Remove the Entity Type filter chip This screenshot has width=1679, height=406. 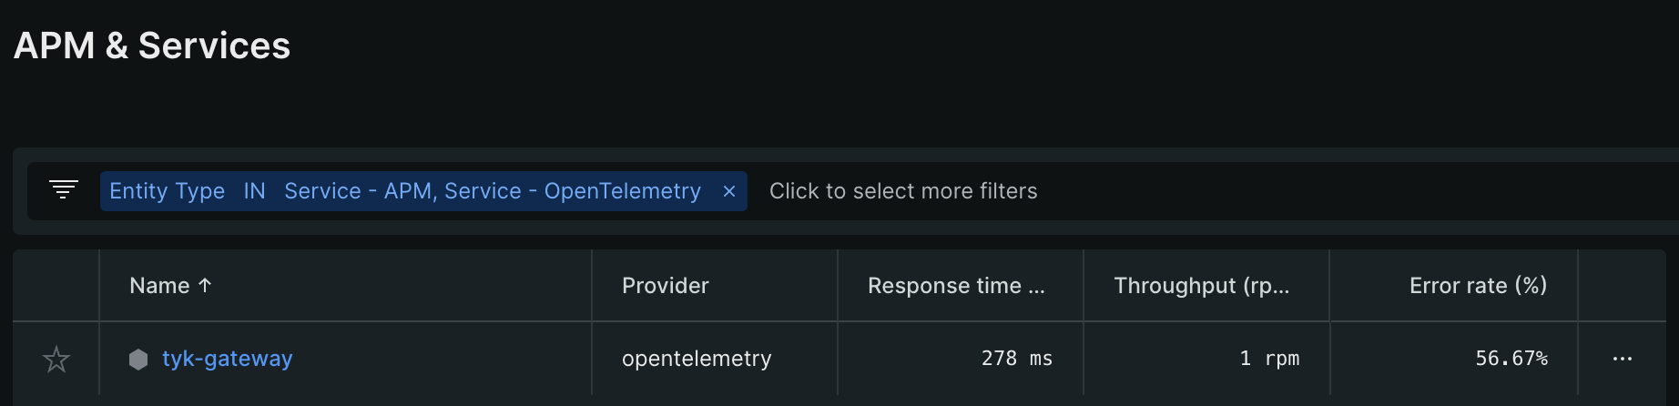pos(728,191)
